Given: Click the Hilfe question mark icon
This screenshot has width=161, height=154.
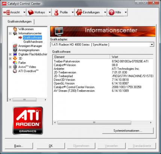Looking at the screenshot, I should tap(112, 12).
